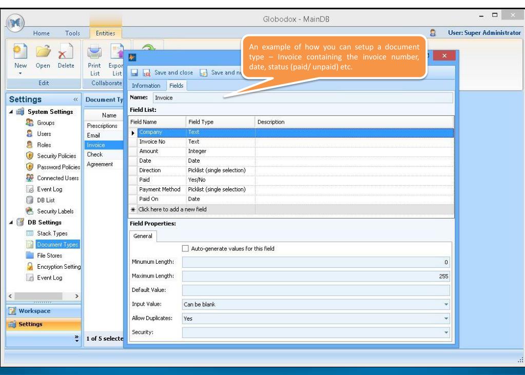Click the Open folder icon in ribbon
The height and width of the screenshot is (375, 525).
coord(43,51)
